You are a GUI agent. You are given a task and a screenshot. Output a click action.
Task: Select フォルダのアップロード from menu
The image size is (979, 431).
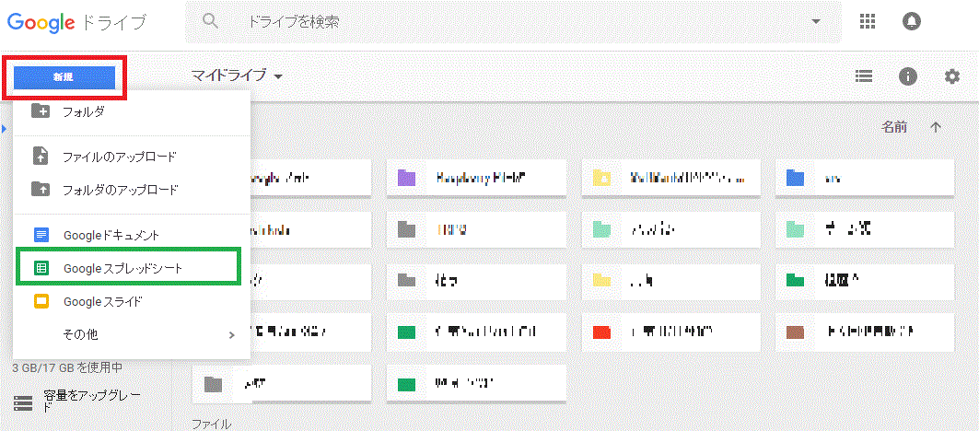tap(132, 190)
